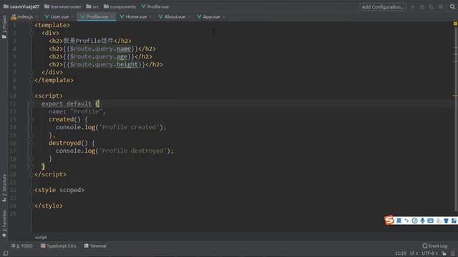Click line:column 11:19 in status bar

pyautogui.click(x=401, y=253)
